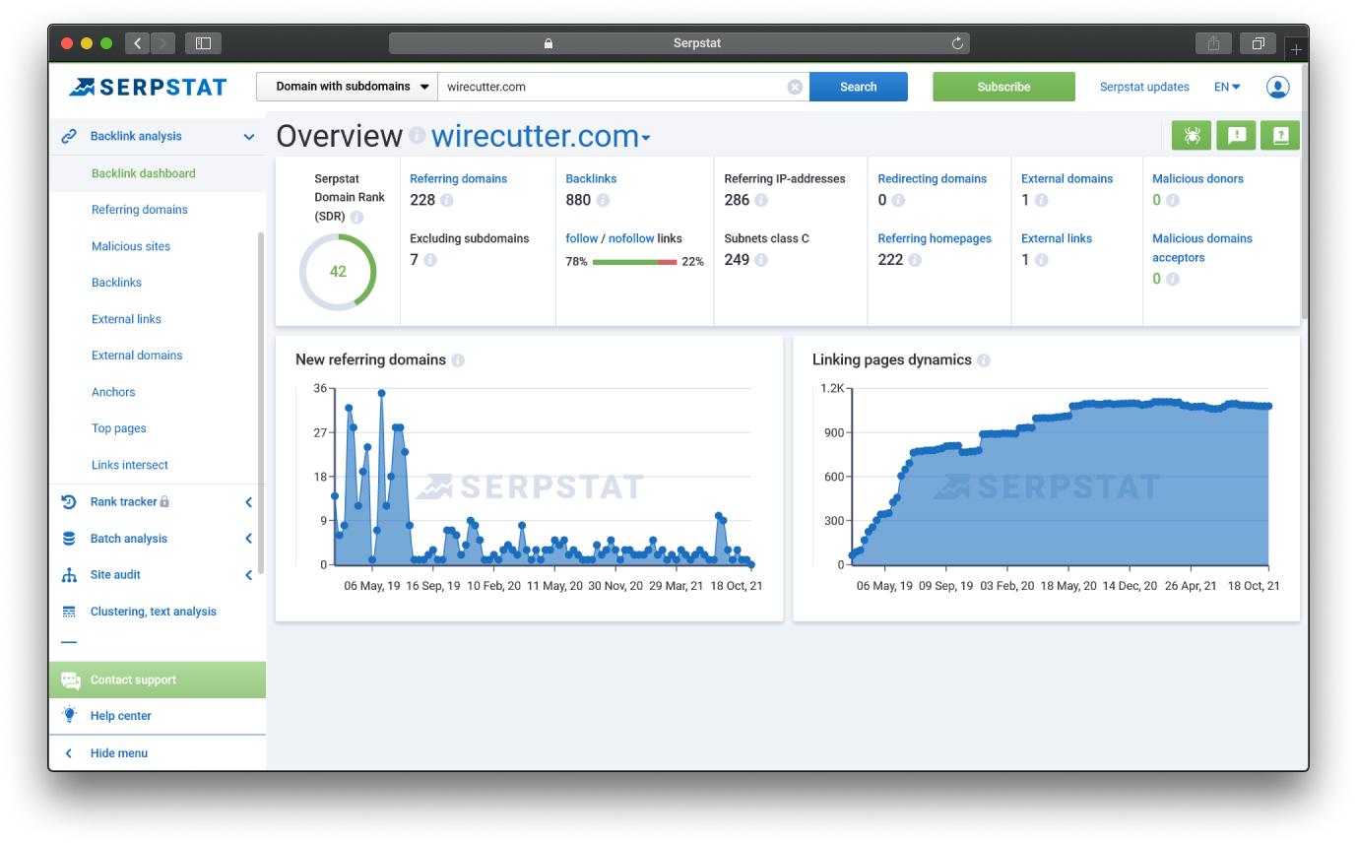Click the info icon beside SDR label
This screenshot has width=1357, height=843.
click(x=356, y=217)
